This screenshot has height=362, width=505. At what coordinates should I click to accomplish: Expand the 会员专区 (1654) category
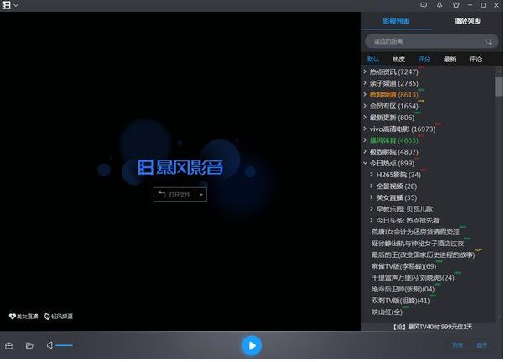365,106
